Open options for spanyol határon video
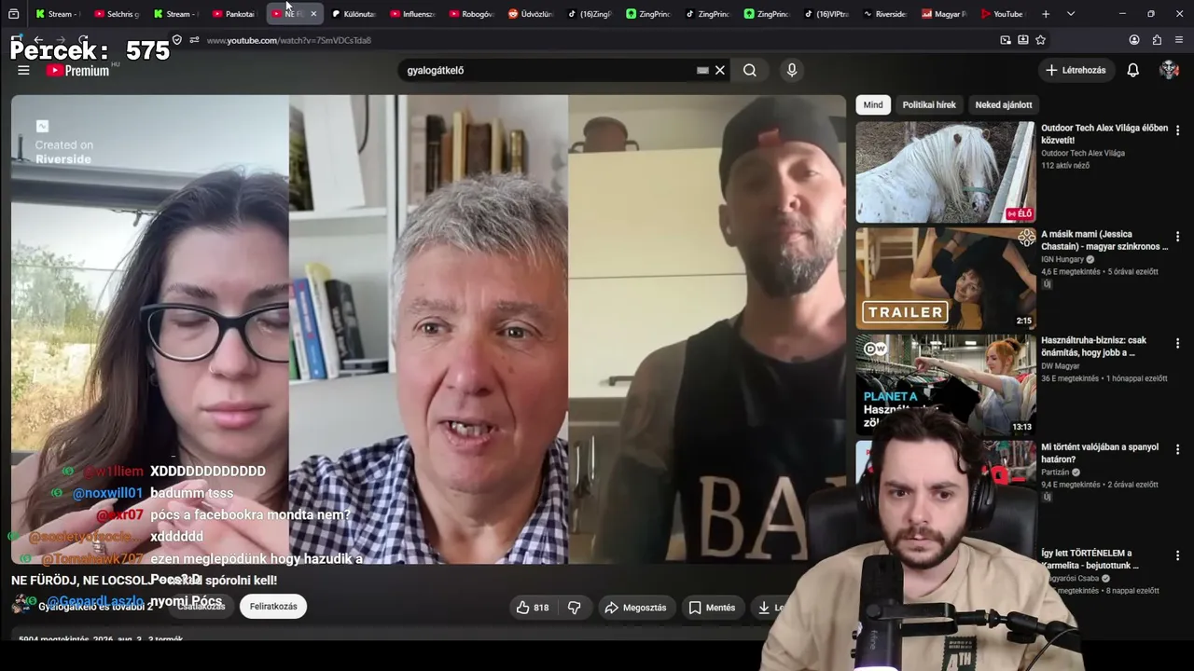The width and height of the screenshot is (1194, 671). click(1177, 449)
